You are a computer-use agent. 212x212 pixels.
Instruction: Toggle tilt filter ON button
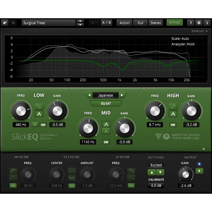[x=72, y=186]
